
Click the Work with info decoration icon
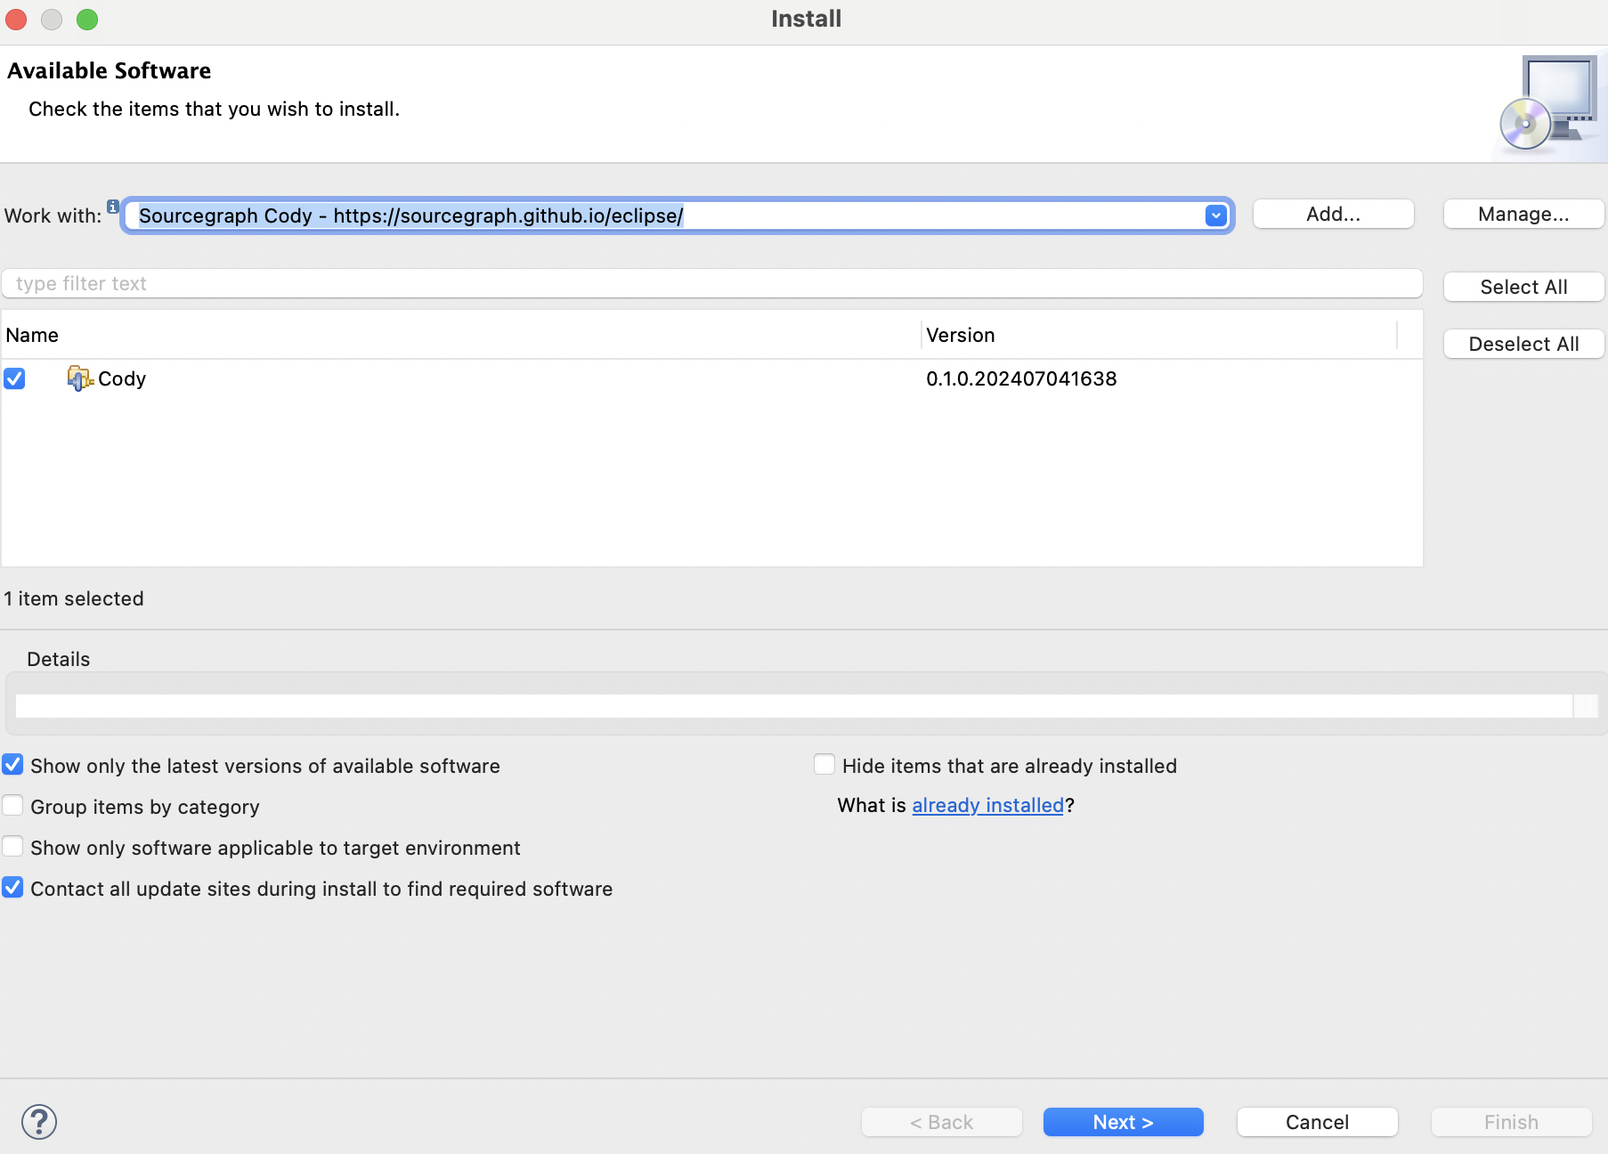point(113,207)
